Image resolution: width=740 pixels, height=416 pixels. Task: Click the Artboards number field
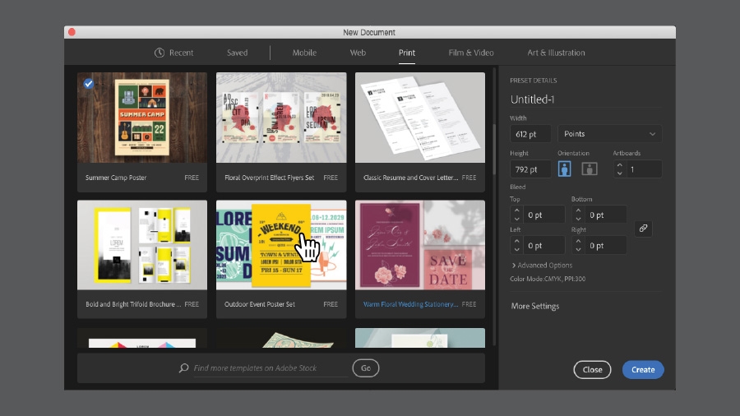tap(644, 169)
